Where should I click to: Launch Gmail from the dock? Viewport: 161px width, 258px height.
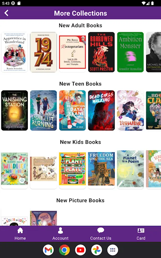click(x=48, y=250)
